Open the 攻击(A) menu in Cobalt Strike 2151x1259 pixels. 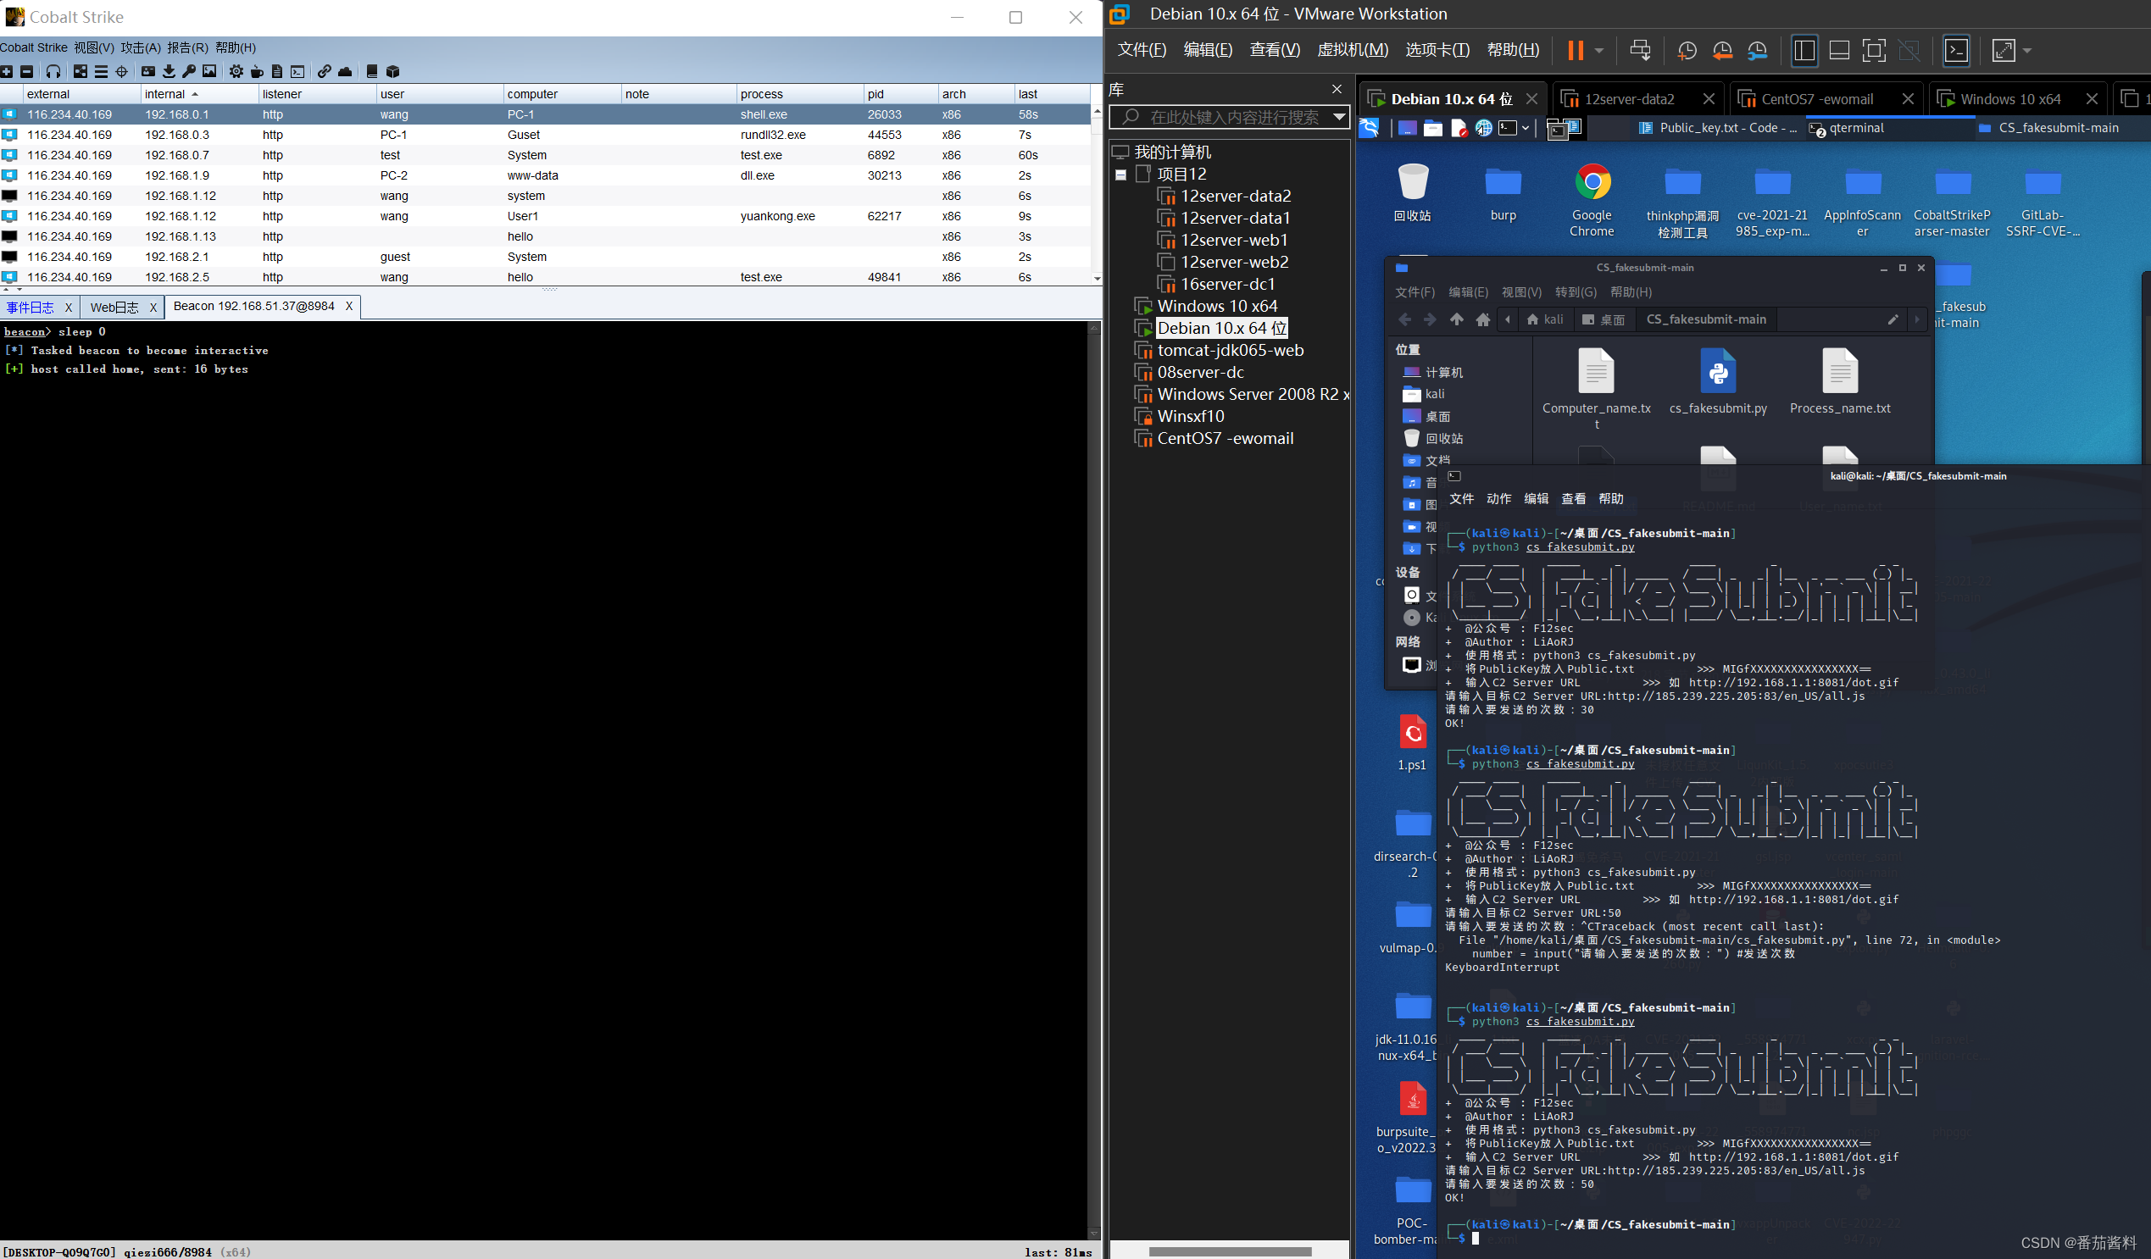[140, 47]
